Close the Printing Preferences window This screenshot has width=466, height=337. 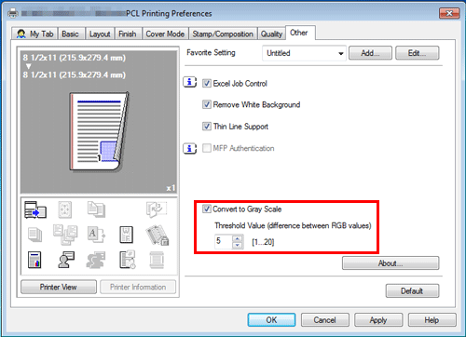(x=449, y=13)
